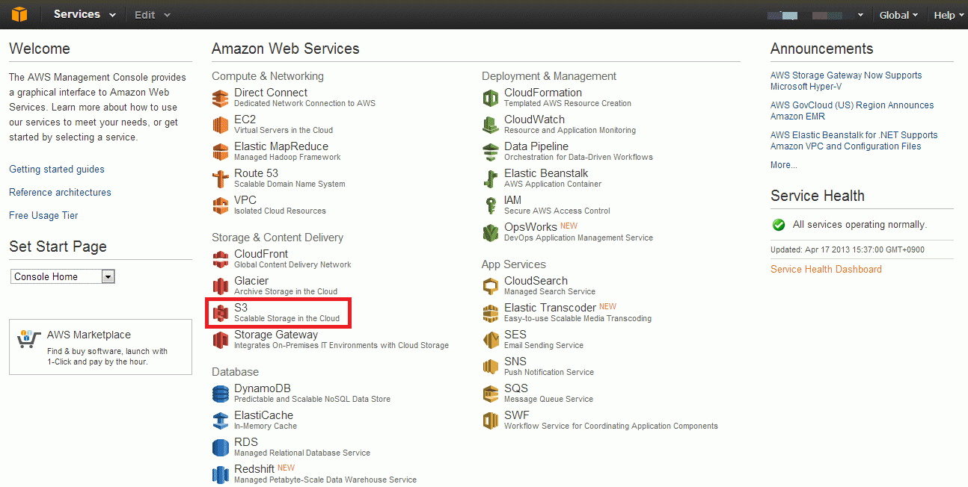Open the Getting started guides link

tap(57, 170)
